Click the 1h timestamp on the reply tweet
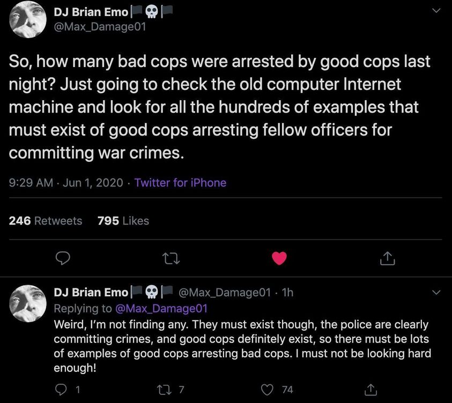Viewport: 452px width, 403px height. click(x=288, y=293)
